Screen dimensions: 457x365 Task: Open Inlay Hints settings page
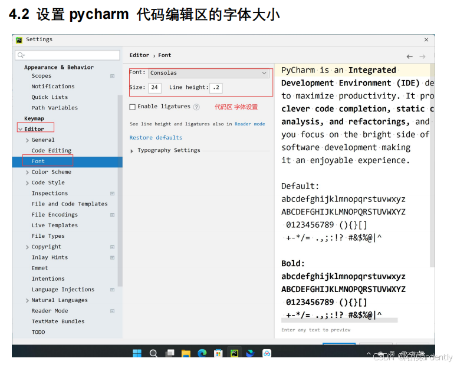pyautogui.click(x=50, y=257)
